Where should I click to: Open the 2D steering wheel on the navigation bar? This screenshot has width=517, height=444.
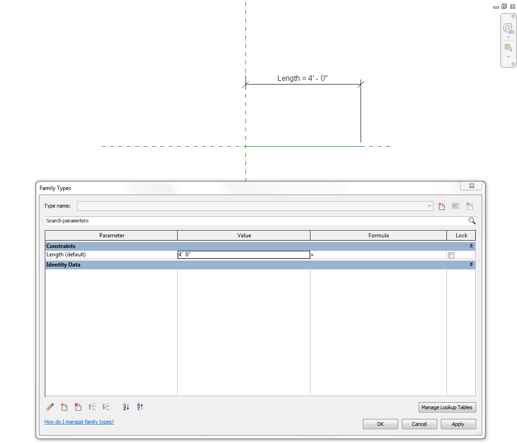508,28
